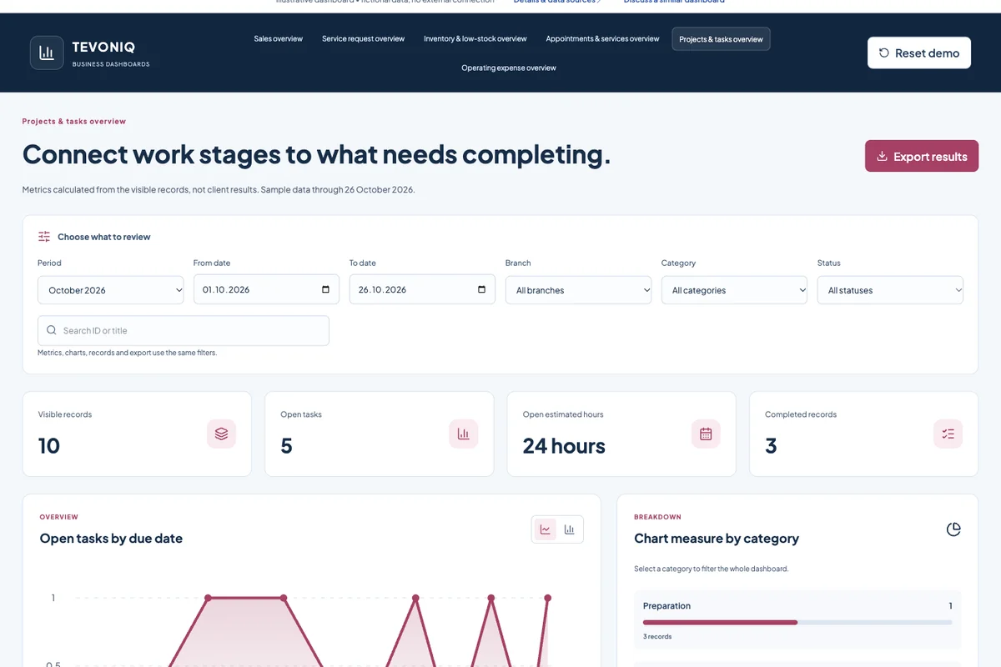Open the Period dropdown showing October 2026
This screenshot has width=1001, height=667.
[x=111, y=290]
